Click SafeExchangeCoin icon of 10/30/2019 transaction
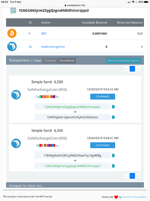Viewport: 150px width, 201px height. click(x=16, y=94)
